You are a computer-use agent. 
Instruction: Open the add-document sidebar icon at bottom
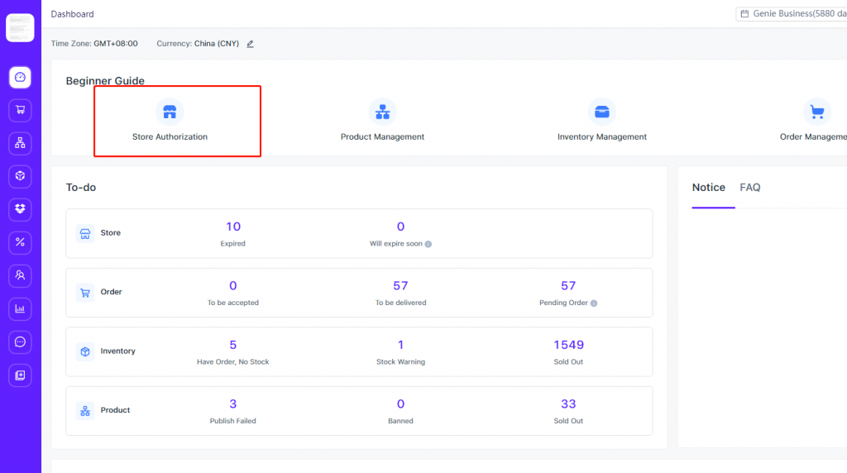point(20,375)
